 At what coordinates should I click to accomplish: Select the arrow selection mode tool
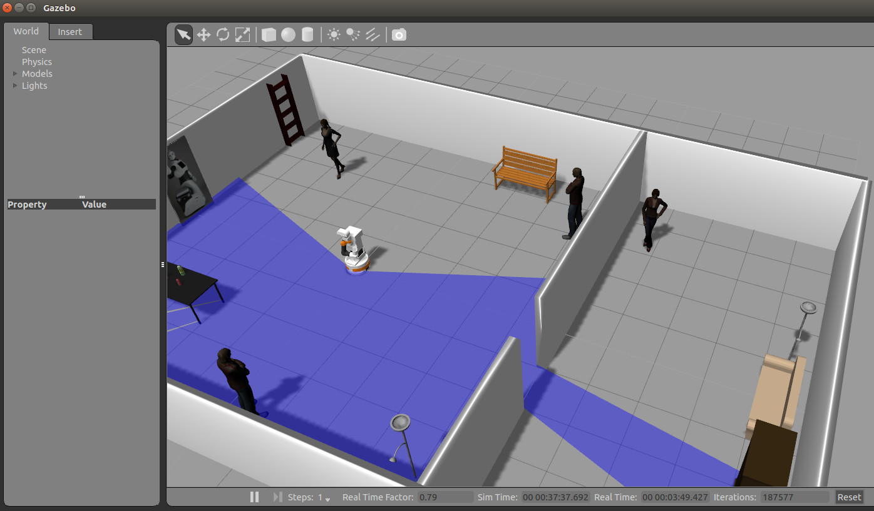coord(183,34)
